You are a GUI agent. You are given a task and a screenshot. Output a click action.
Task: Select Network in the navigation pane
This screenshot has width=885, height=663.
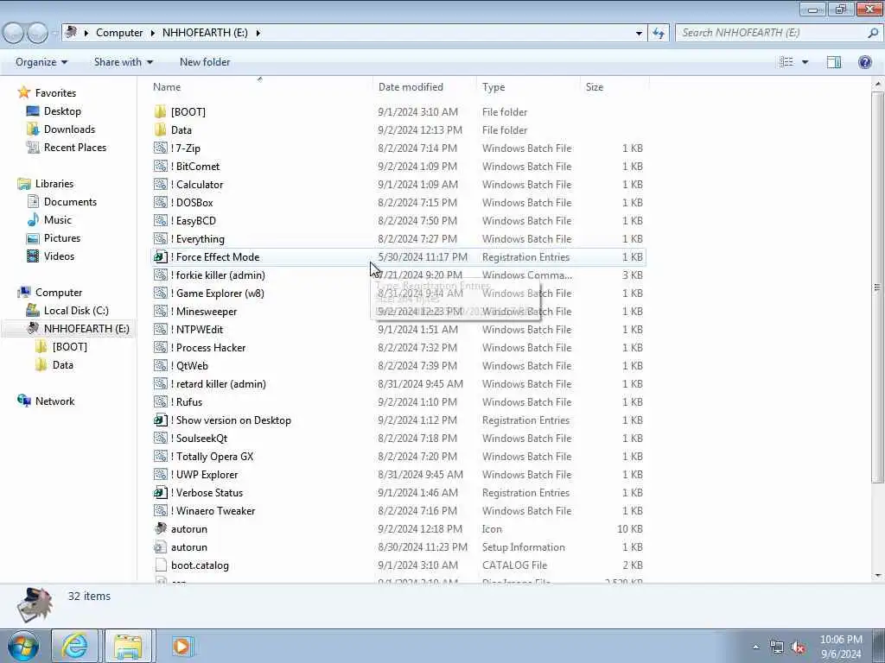tap(54, 401)
